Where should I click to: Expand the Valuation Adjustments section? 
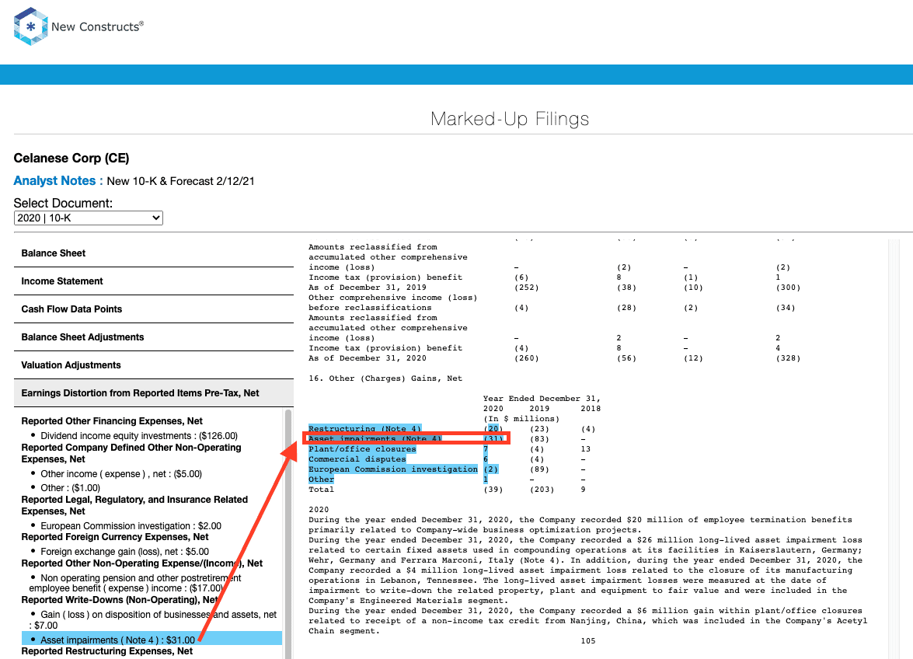point(154,365)
